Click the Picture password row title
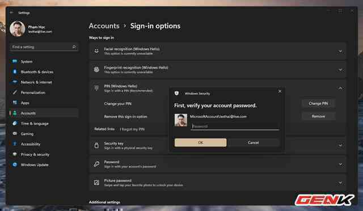This screenshot has height=211, width=363. (x=118, y=180)
